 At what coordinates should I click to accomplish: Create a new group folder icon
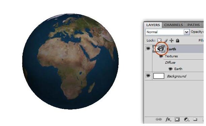point(195,119)
